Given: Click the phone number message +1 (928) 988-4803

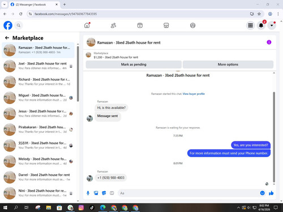Looking at the screenshot, I should (111, 178).
